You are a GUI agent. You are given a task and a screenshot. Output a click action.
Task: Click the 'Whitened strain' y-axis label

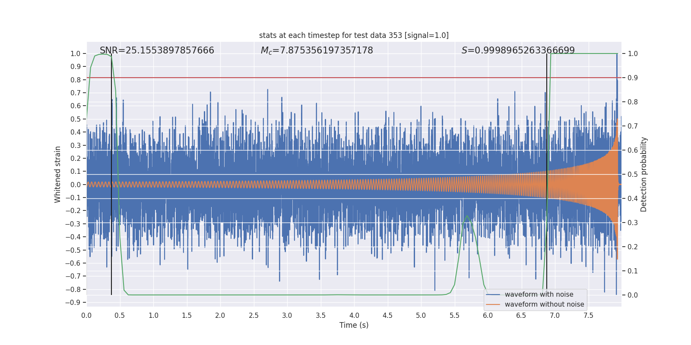[58, 174]
